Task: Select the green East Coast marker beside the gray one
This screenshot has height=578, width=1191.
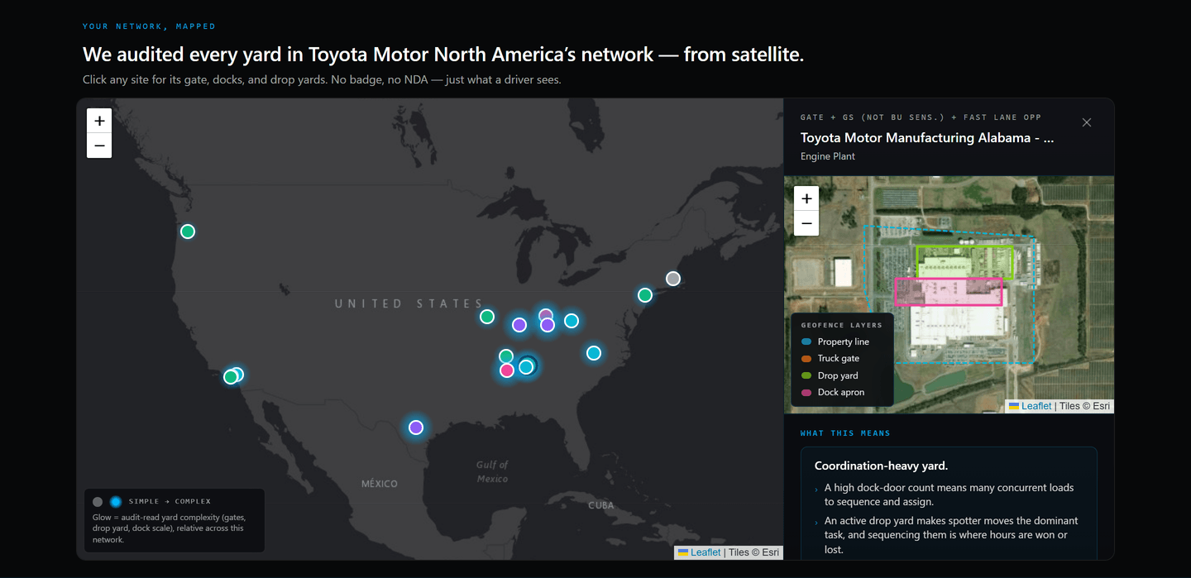Action: tap(645, 295)
